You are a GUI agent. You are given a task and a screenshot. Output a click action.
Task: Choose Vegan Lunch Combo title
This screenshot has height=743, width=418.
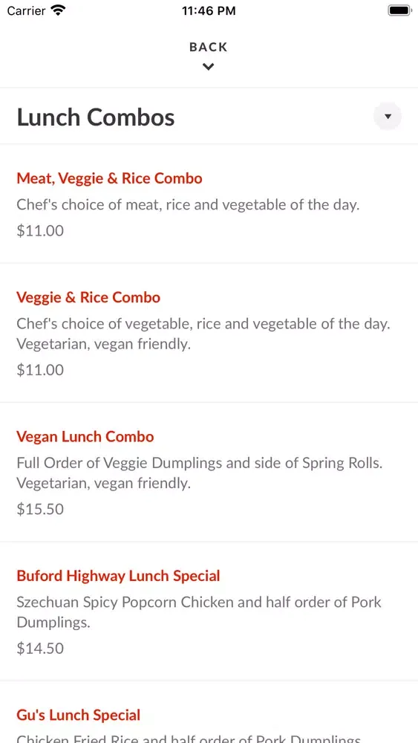85,436
